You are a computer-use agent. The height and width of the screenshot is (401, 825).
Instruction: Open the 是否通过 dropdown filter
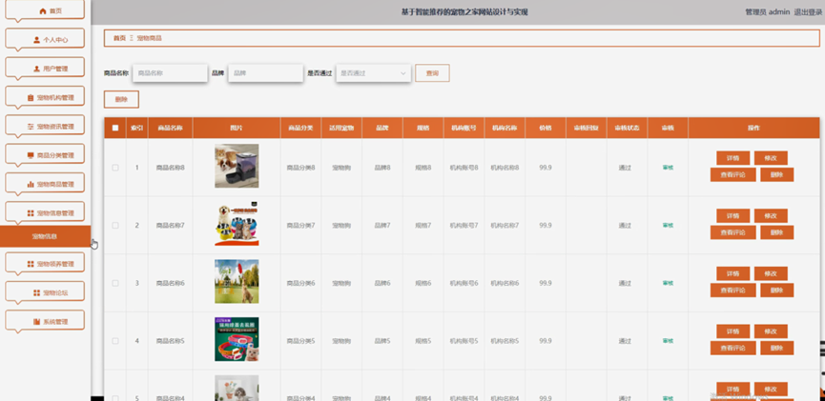click(374, 73)
